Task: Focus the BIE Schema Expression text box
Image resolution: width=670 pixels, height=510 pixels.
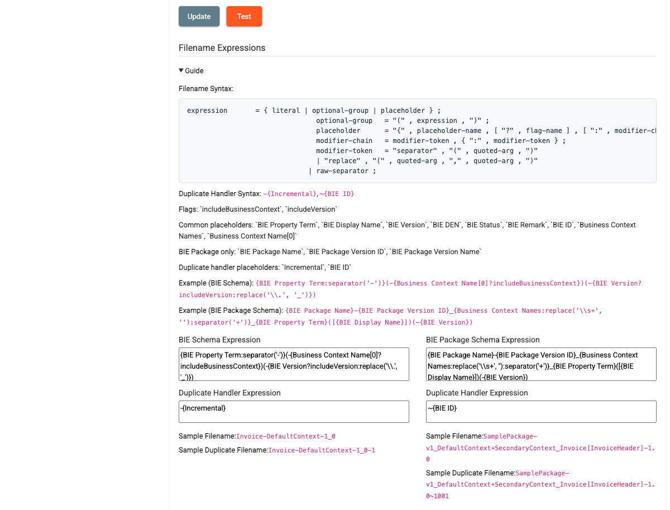Action: [x=294, y=364]
